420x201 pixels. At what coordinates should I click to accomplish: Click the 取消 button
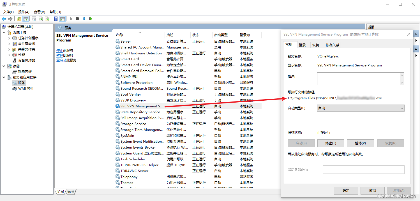click(x=372, y=191)
